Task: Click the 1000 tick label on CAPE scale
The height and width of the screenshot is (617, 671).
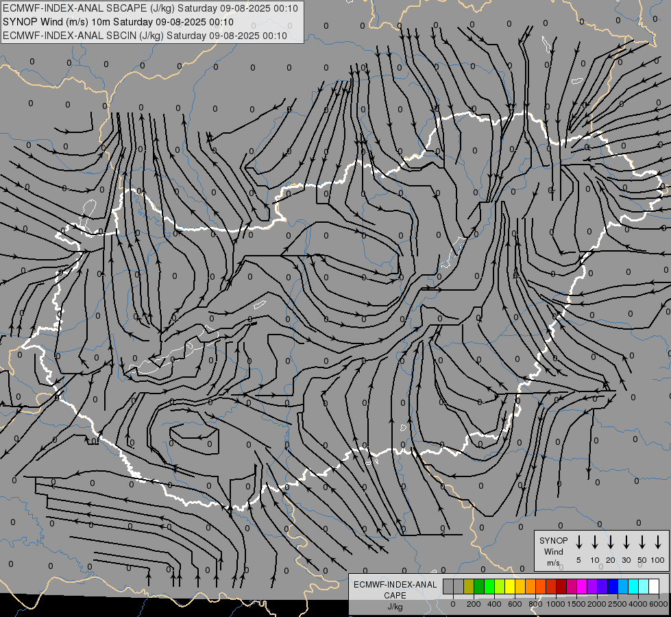Action: coord(556,604)
